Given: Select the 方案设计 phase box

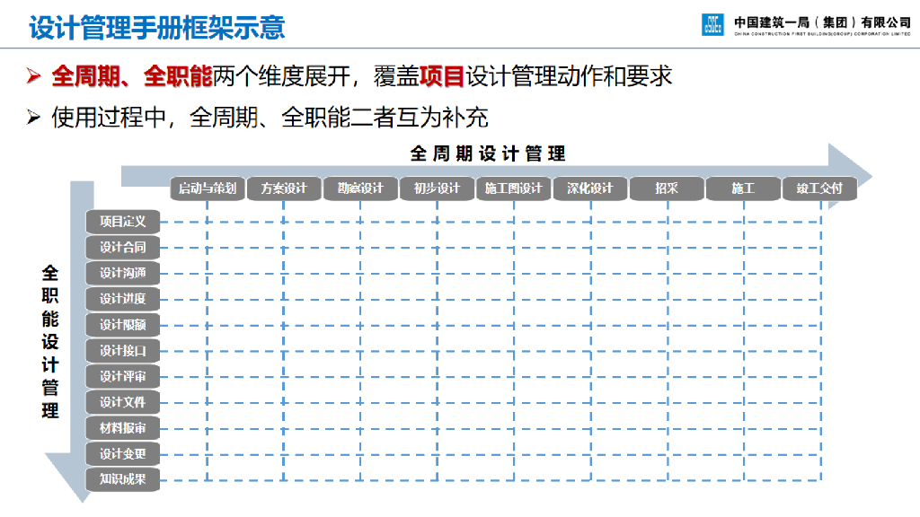Looking at the screenshot, I should click(284, 188).
